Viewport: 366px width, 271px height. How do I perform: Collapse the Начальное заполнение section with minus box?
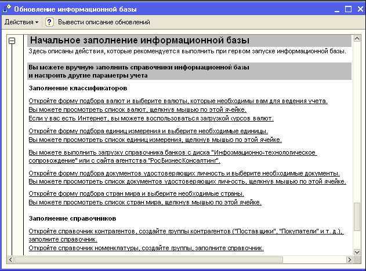pos(11,41)
